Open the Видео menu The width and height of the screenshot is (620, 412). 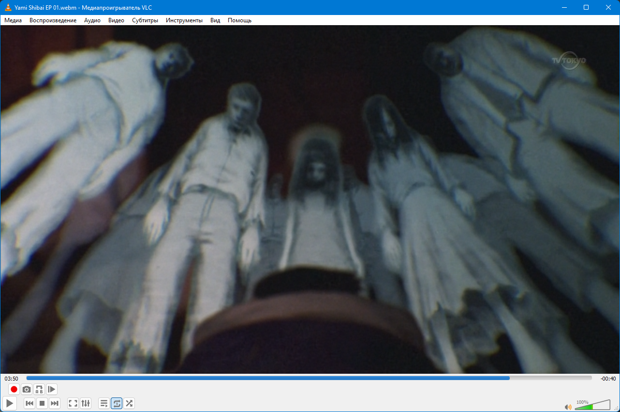point(116,20)
